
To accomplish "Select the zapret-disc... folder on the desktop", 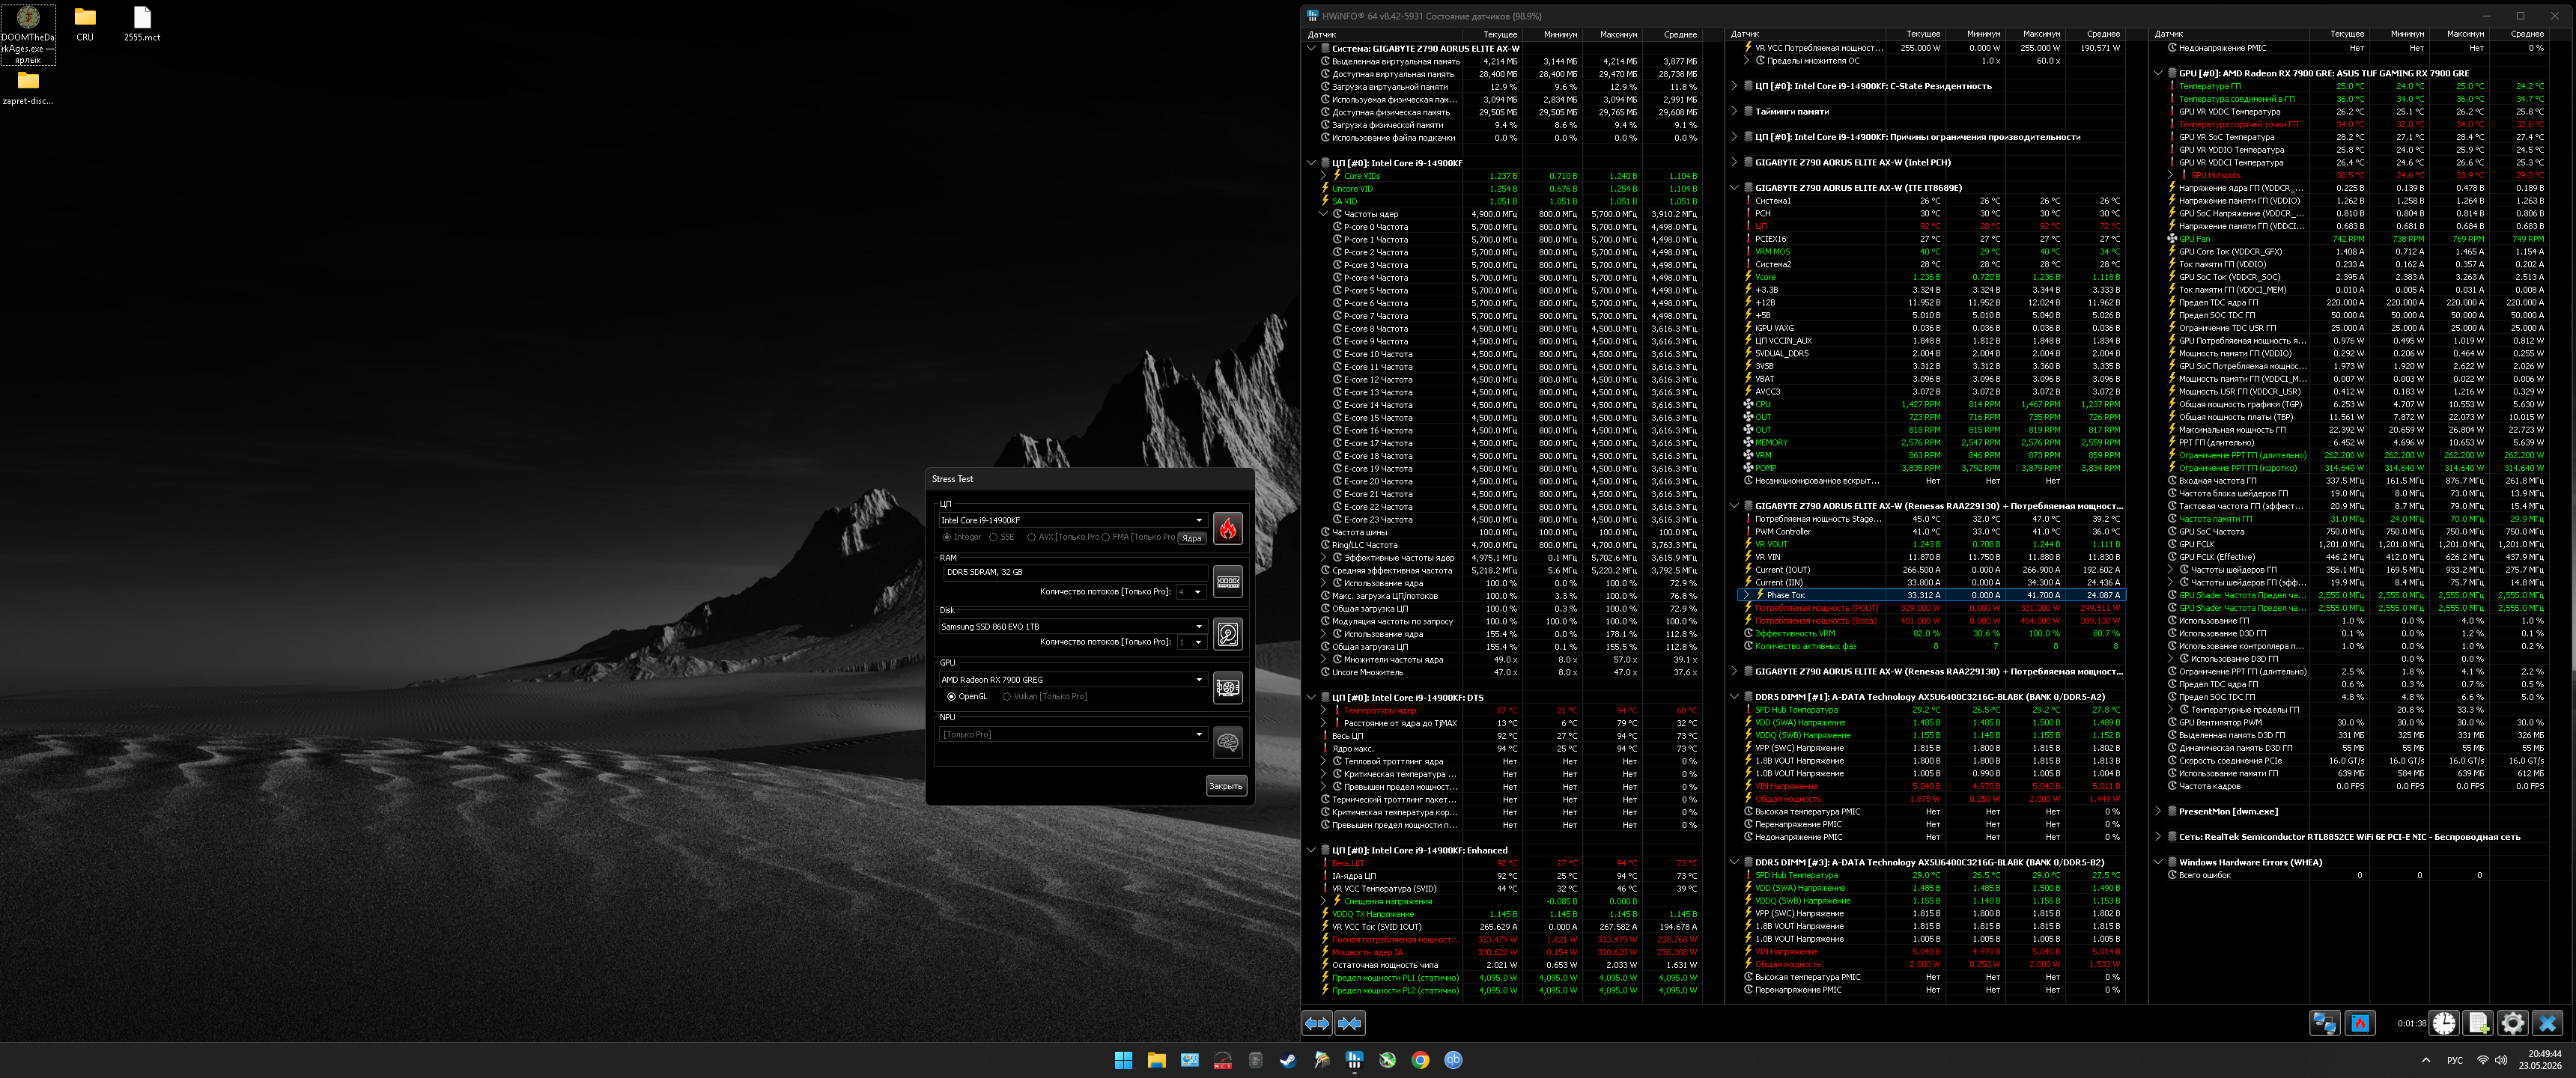I will click(28, 88).
